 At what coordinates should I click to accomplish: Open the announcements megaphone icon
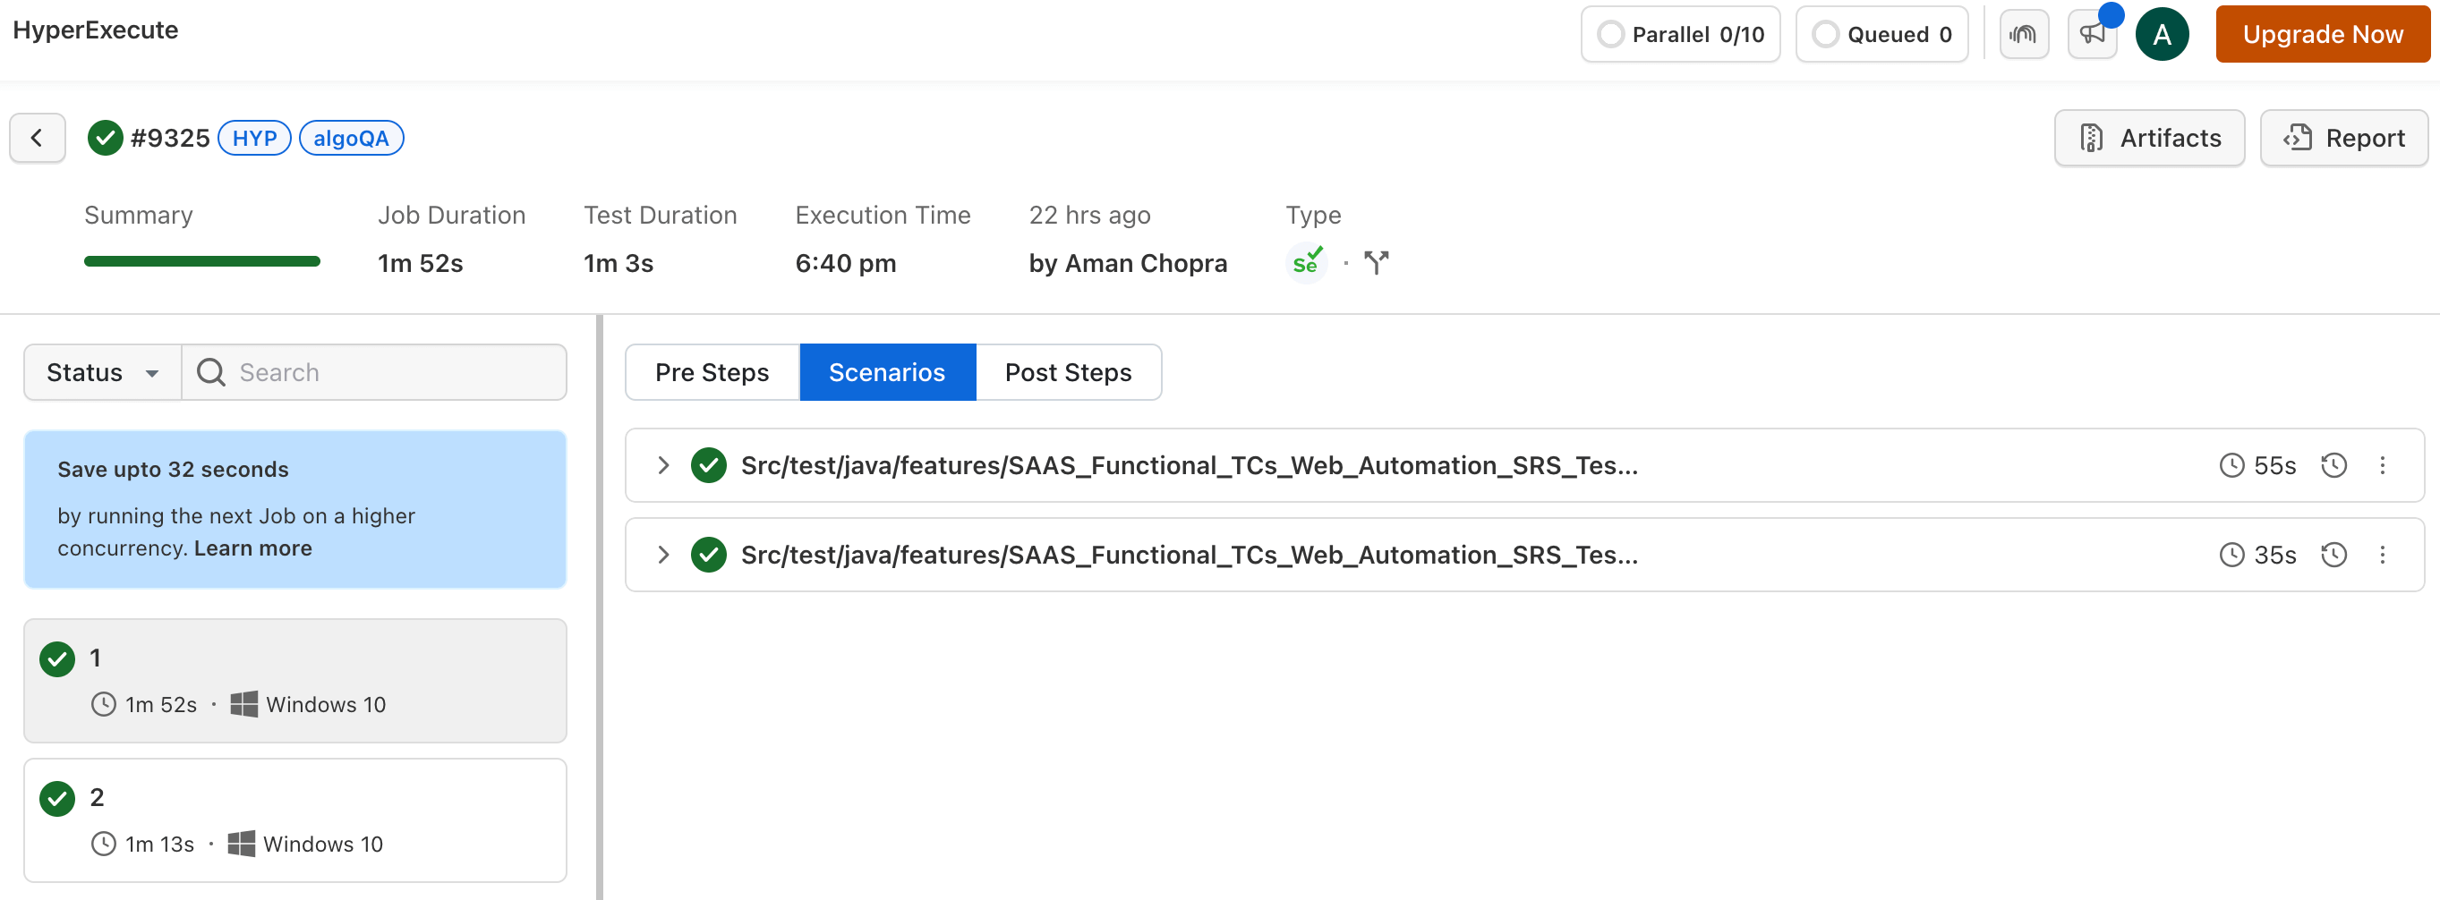[2092, 35]
